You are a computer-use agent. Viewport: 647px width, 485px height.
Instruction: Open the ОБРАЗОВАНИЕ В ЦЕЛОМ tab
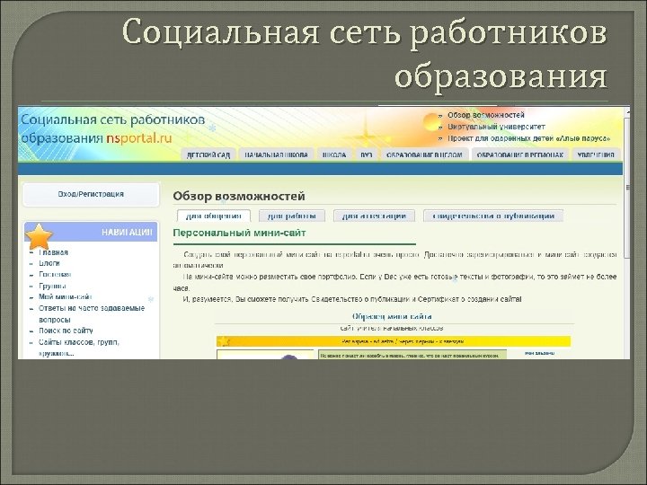tap(424, 154)
